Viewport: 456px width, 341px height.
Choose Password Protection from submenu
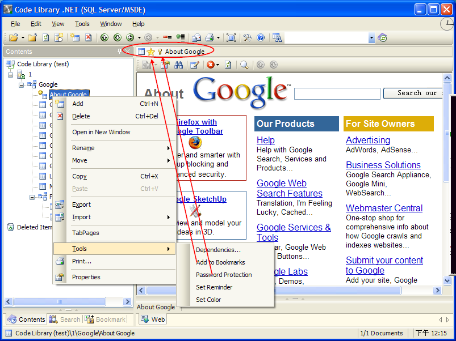pos(224,275)
